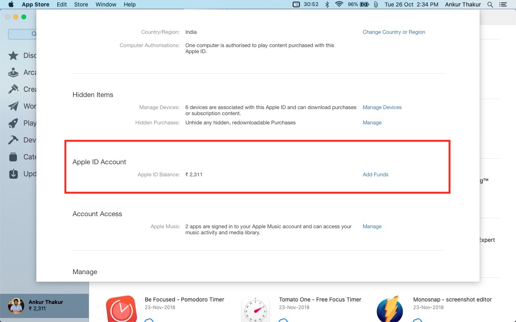Click the sidebar search field
516x322 pixels.
pyautogui.click(x=22, y=34)
